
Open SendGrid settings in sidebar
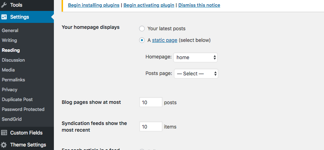(x=12, y=119)
